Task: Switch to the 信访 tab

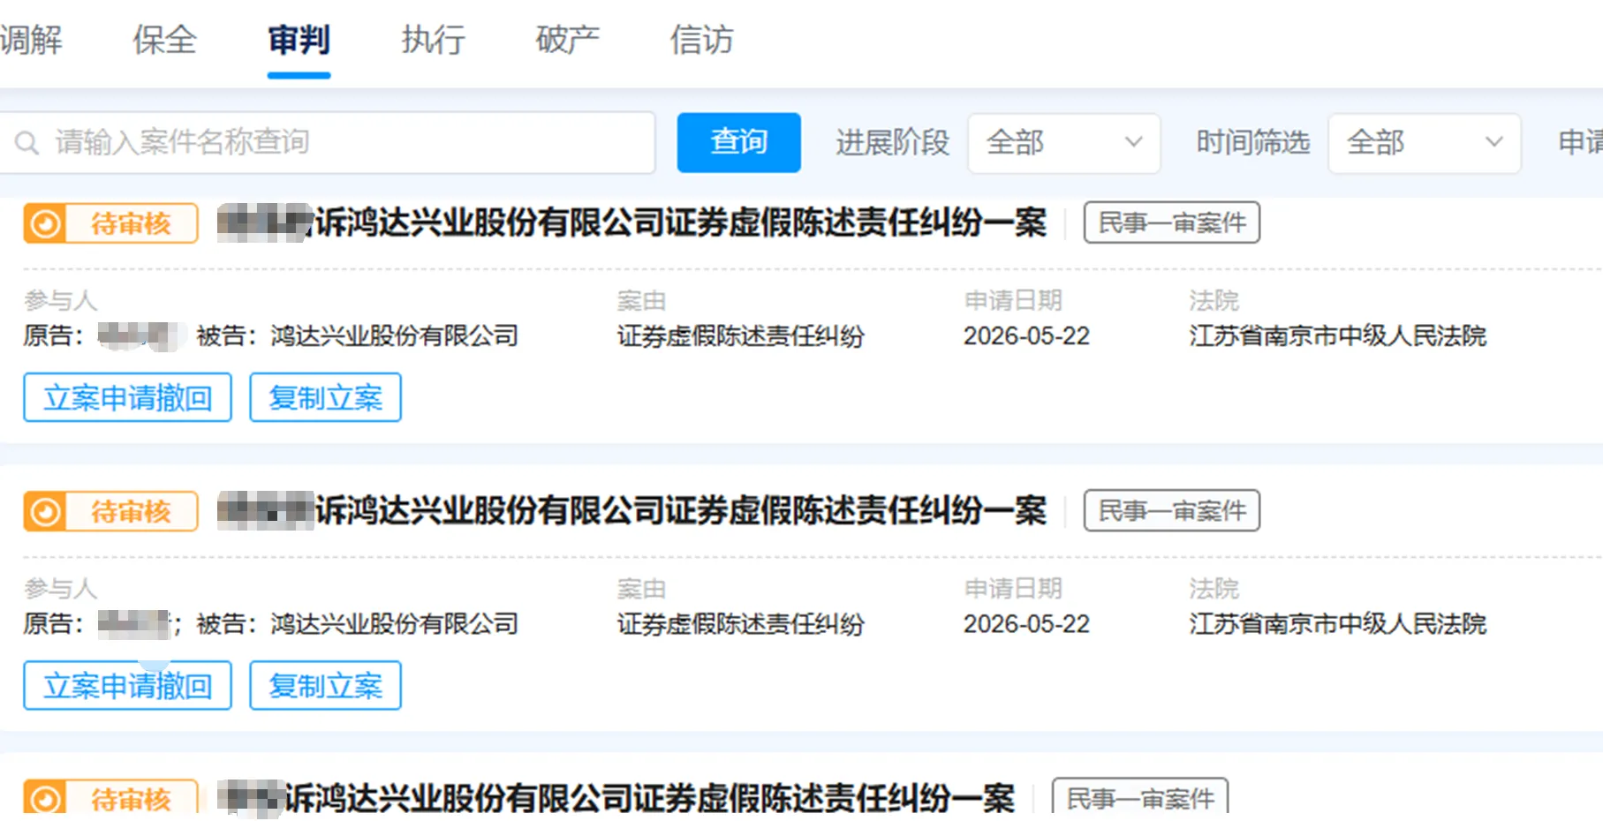Action: (x=701, y=40)
